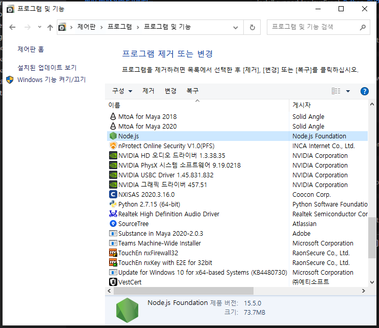This screenshot has width=379, height=328.
Task: Click 변경 in the toolbar
Action: 171,91
